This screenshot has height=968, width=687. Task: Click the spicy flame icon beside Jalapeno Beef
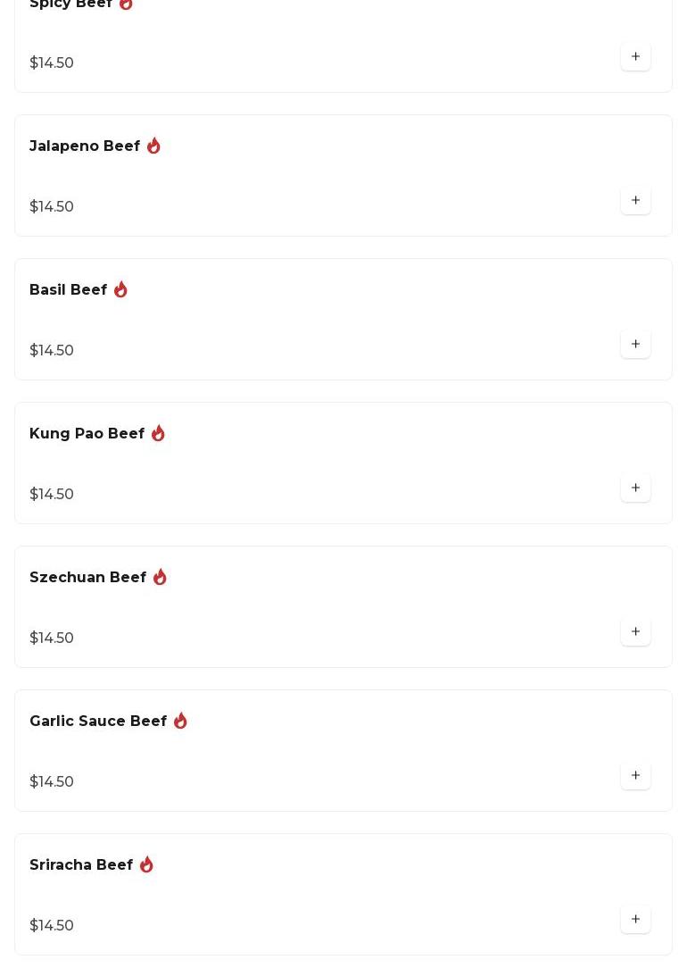pos(153,146)
